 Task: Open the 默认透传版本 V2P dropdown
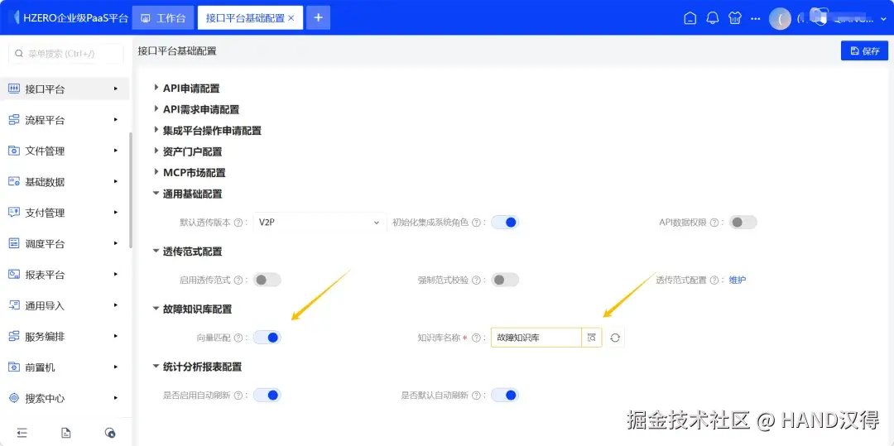pyautogui.click(x=319, y=223)
